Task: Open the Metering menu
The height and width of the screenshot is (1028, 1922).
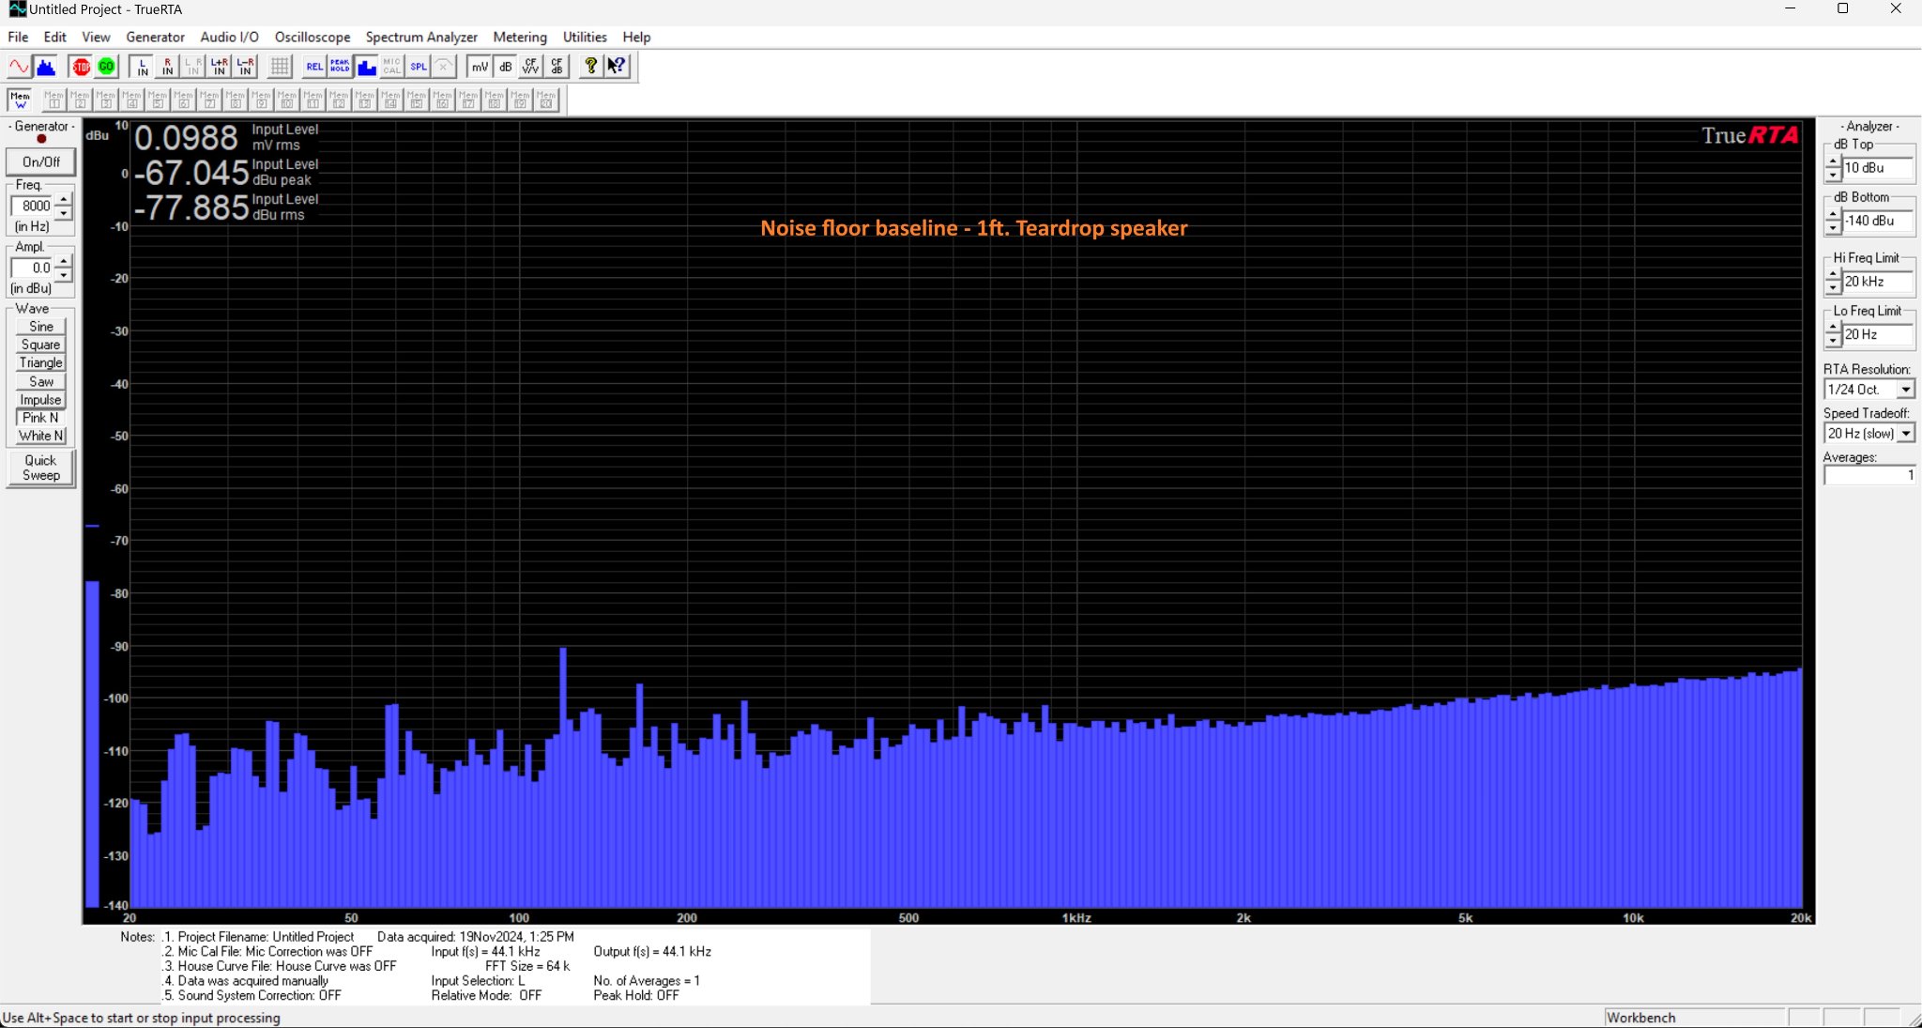Action: tap(520, 37)
